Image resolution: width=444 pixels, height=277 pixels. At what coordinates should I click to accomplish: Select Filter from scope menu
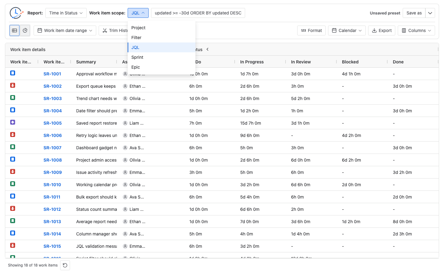(x=162, y=38)
